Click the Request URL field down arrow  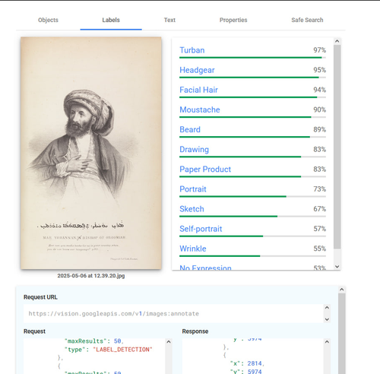[327, 319]
